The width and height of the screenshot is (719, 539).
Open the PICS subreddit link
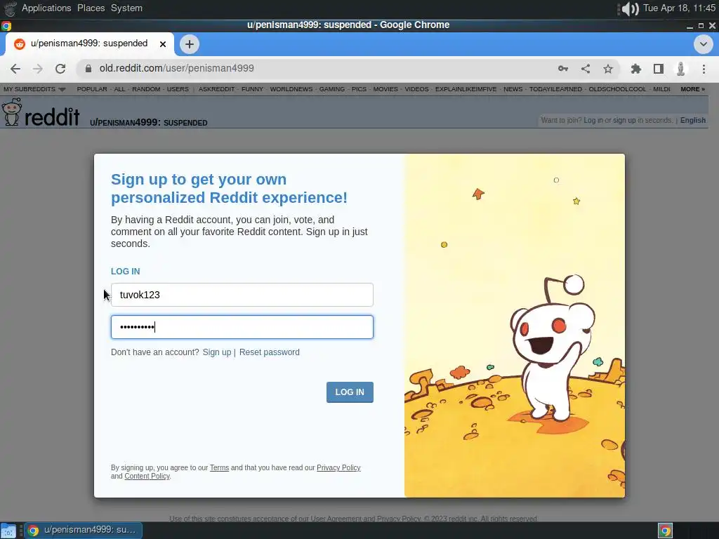tap(359, 89)
